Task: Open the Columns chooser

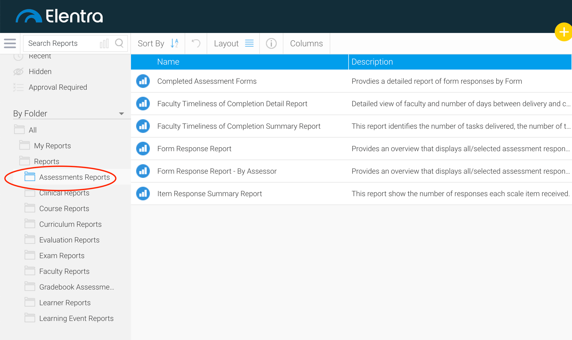Action: 306,44
